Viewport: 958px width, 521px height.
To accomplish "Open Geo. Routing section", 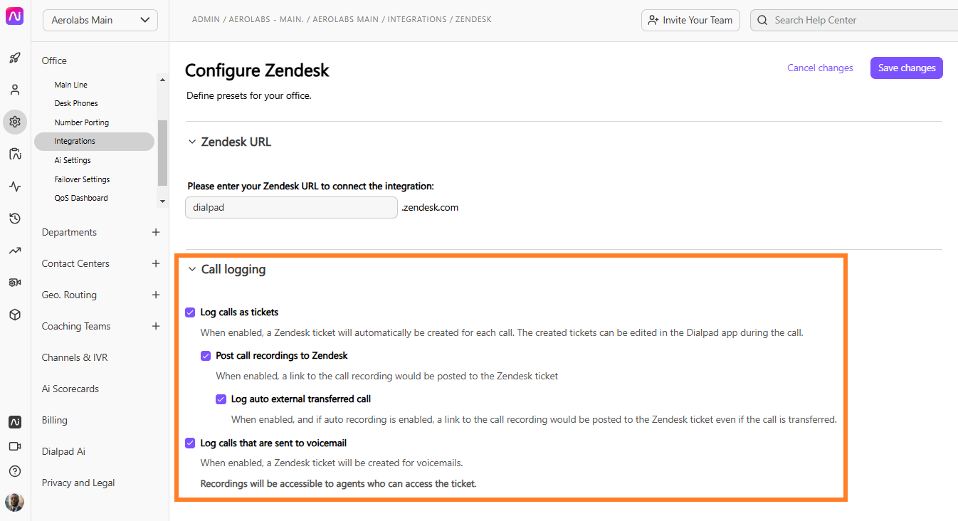I will click(x=69, y=295).
